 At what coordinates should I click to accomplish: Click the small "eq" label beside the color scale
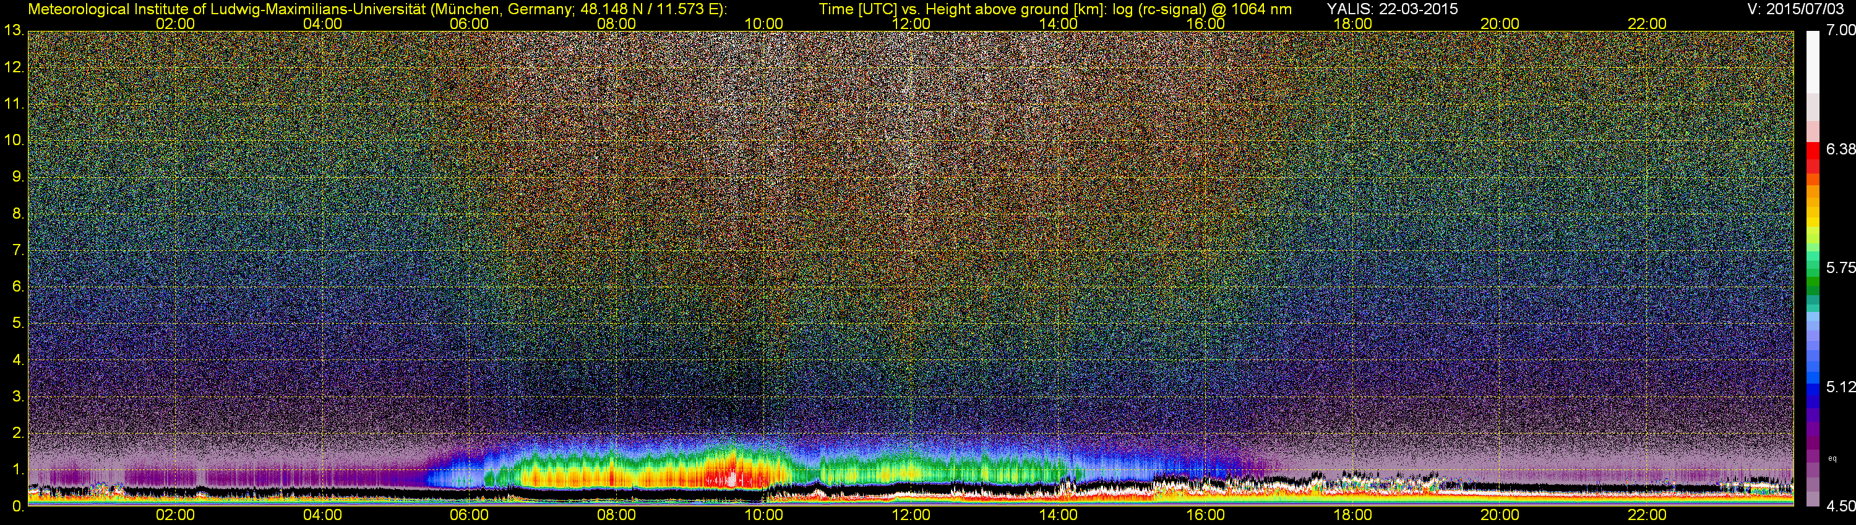tap(1833, 458)
